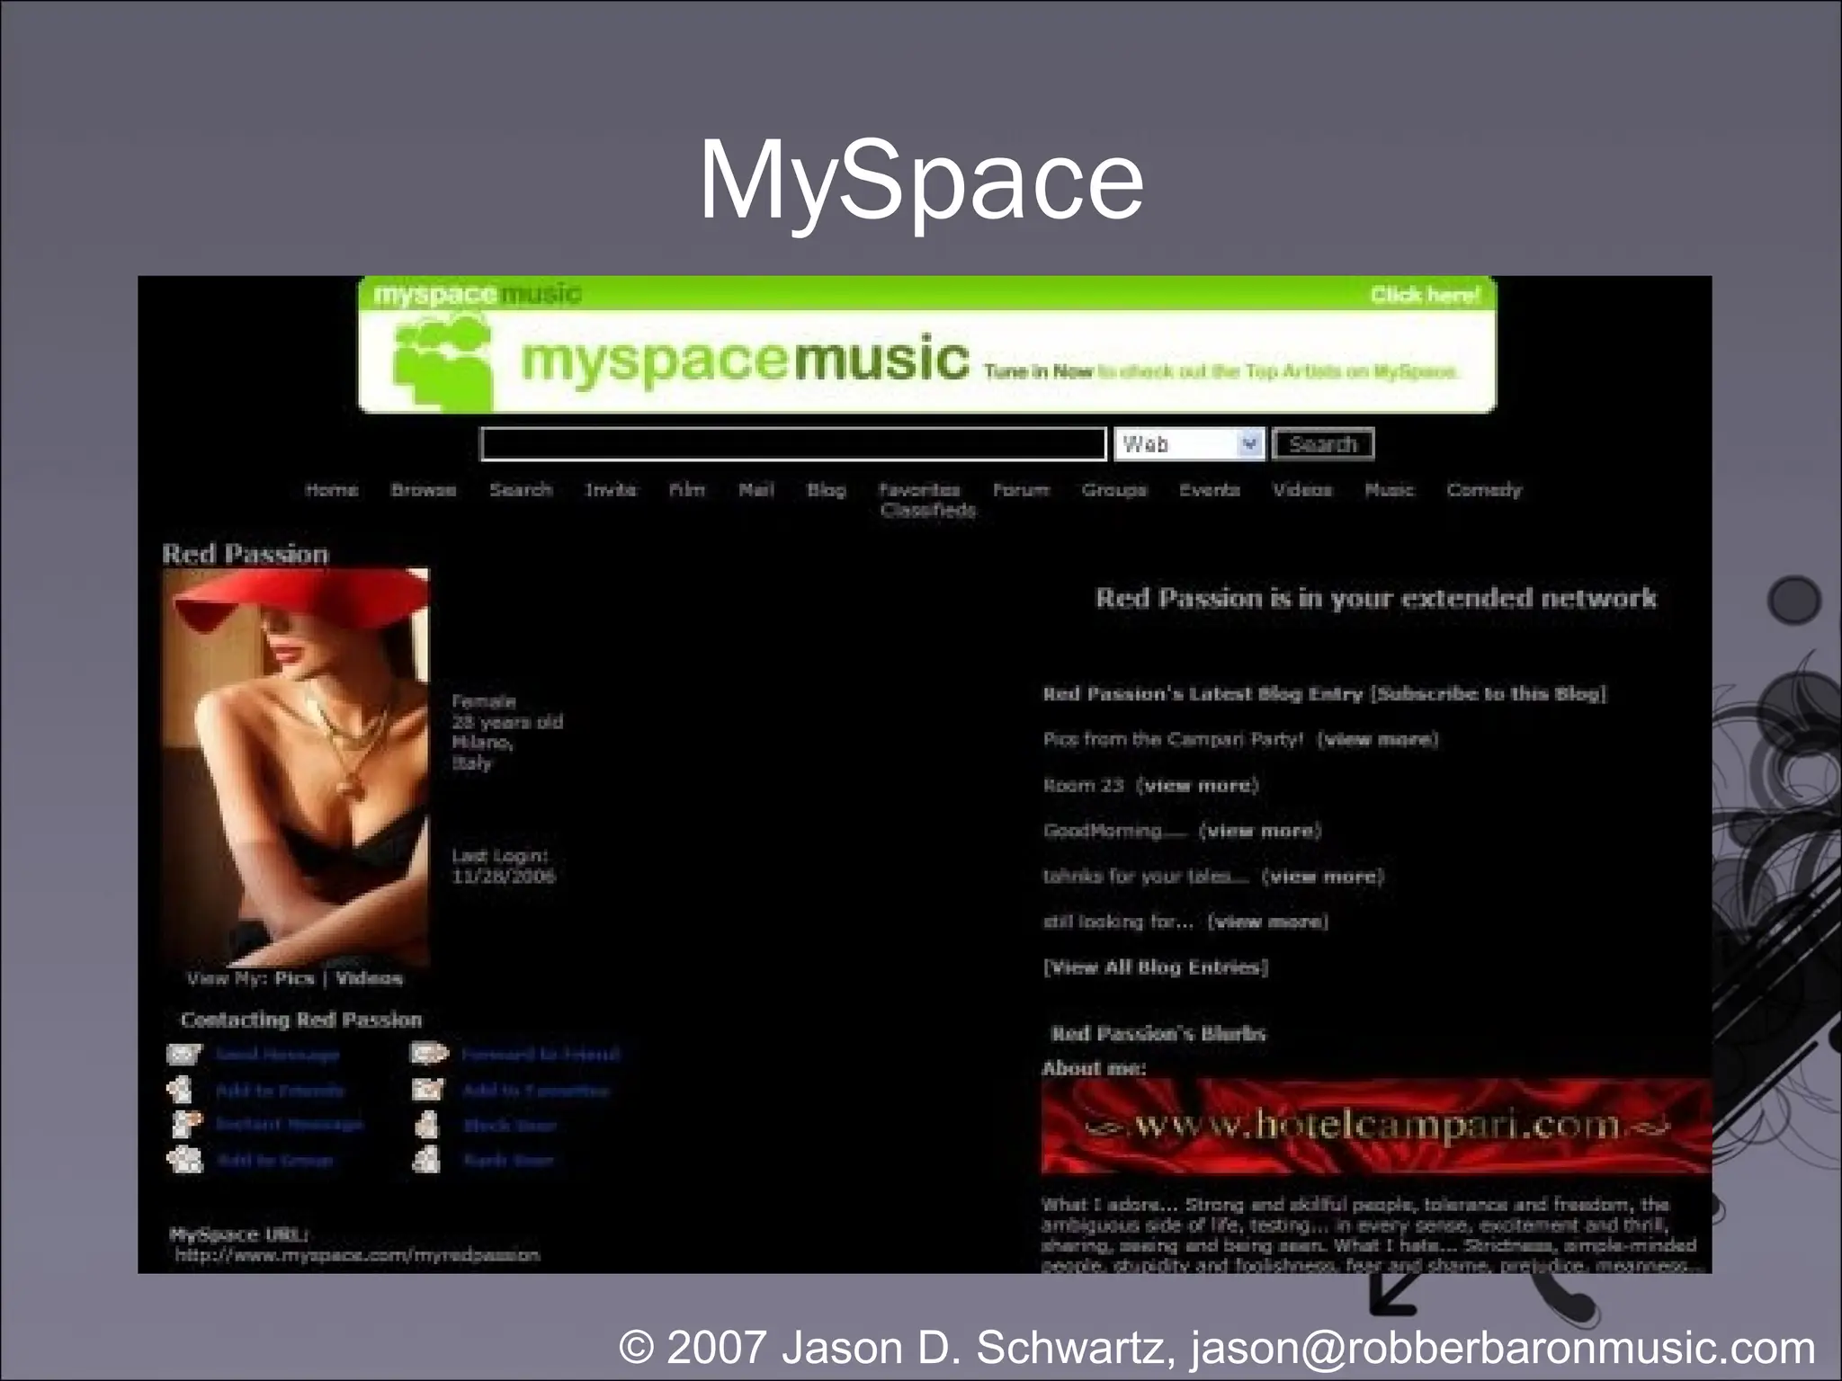
Task: Click the Send Message envelope icon
Action: 184,1055
